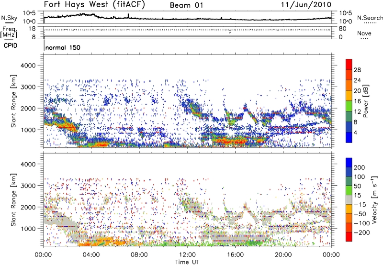Click the '50' label on Velocity colorbar

point(357,186)
